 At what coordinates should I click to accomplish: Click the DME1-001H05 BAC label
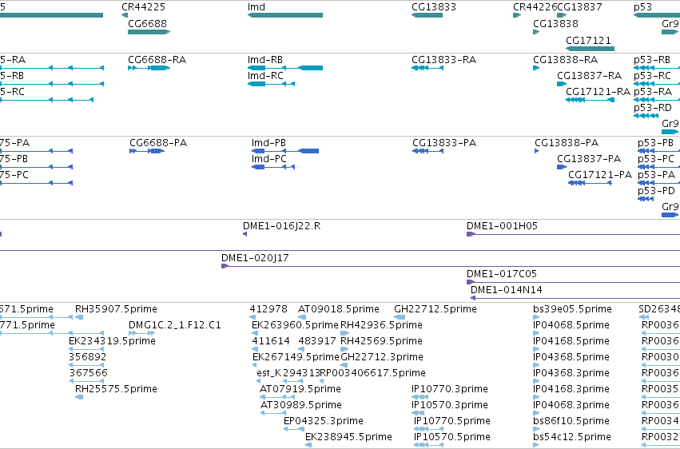[x=502, y=226]
